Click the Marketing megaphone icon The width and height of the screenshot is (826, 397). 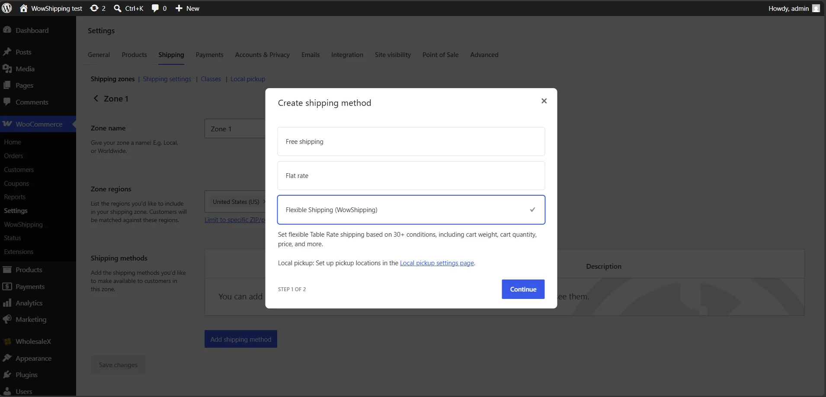point(7,319)
